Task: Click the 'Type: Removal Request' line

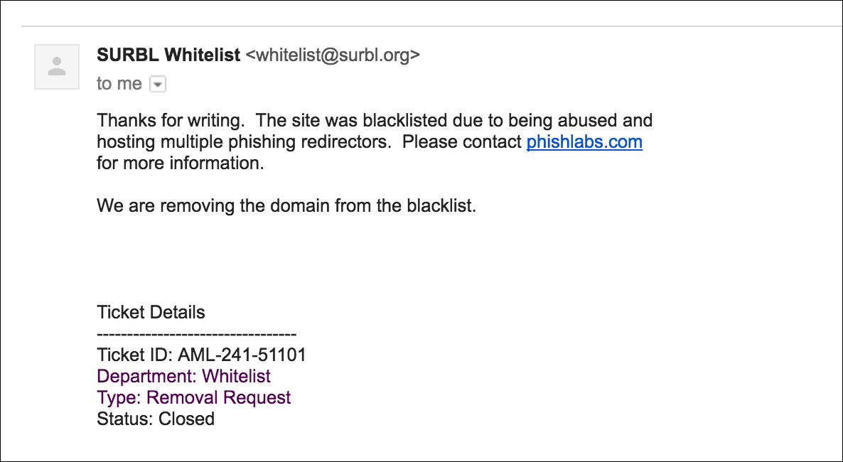Action: coord(193,397)
